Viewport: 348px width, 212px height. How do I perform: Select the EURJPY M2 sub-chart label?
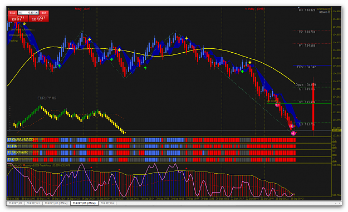47,98
